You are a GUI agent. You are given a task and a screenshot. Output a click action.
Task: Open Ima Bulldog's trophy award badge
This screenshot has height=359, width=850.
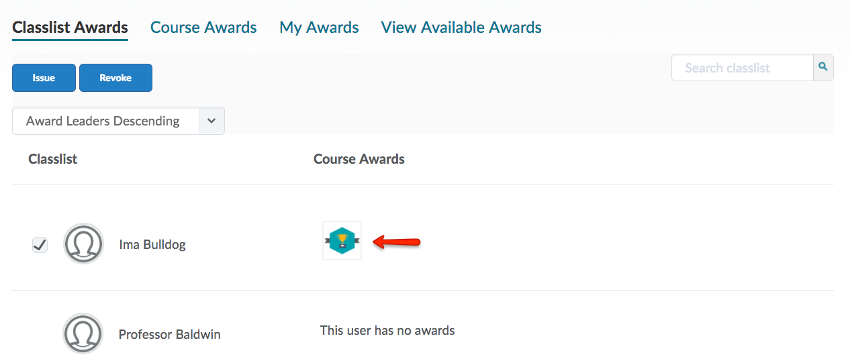[342, 240]
